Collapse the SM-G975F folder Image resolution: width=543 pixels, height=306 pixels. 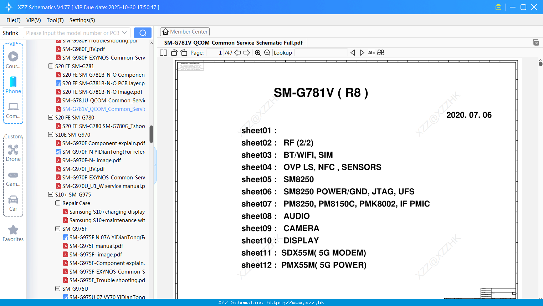58,229
